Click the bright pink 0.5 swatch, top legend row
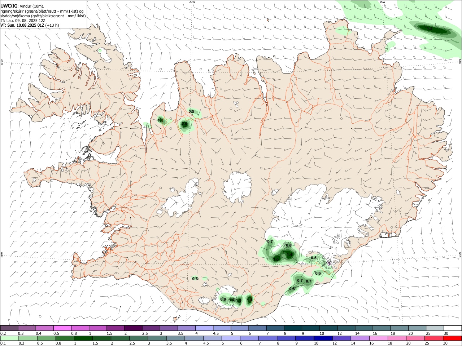Viewport: 462px width, 346px height. click(x=62, y=328)
